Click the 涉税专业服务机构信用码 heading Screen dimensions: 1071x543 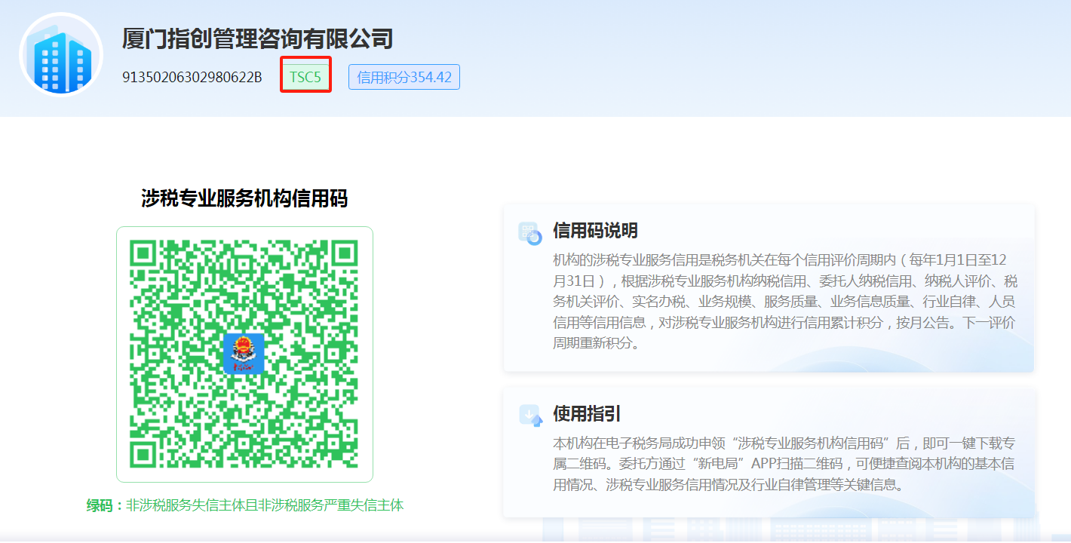pyautogui.click(x=244, y=198)
